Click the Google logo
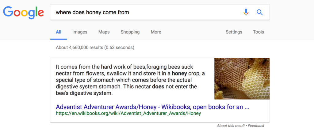The width and height of the screenshot is (314, 135). point(23,13)
